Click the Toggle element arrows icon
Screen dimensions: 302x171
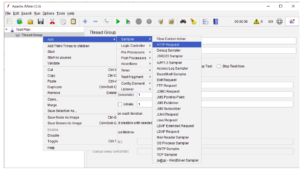(x=106, y=21)
